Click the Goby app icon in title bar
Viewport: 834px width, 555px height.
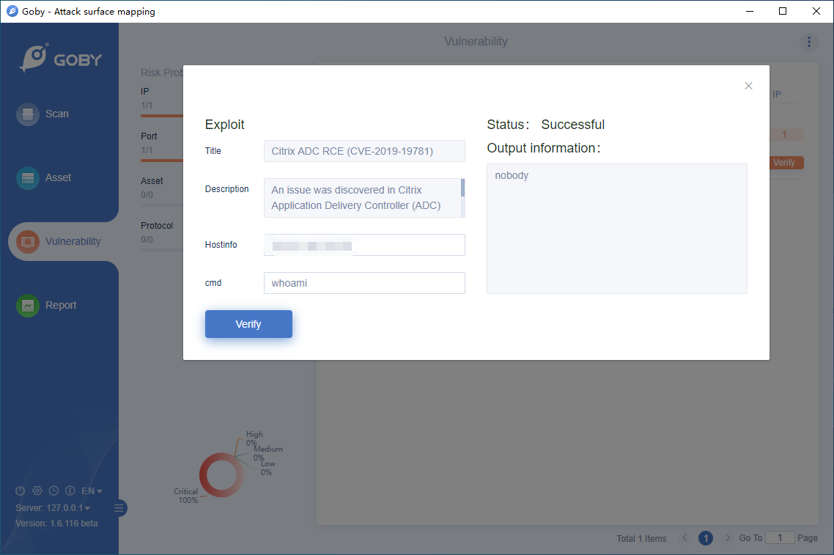coord(12,11)
